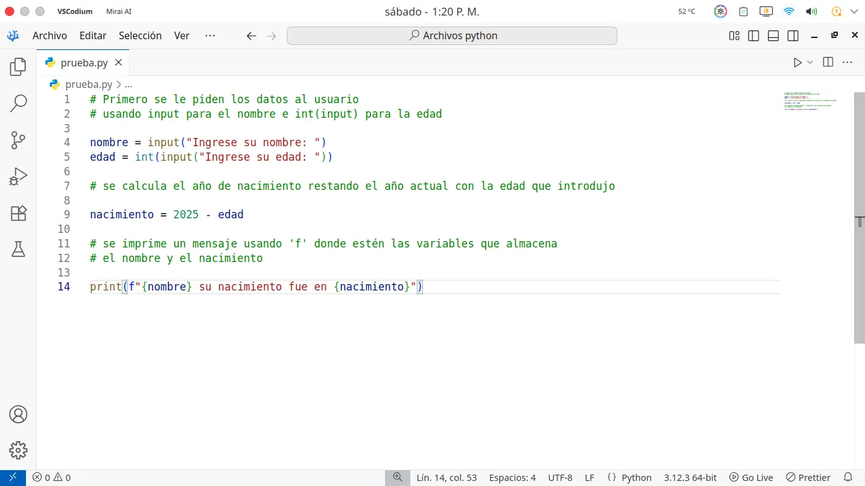Expand the breadcrumb ellipsis symbol list
The height and width of the screenshot is (486, 865).
[x=128, y=84]
